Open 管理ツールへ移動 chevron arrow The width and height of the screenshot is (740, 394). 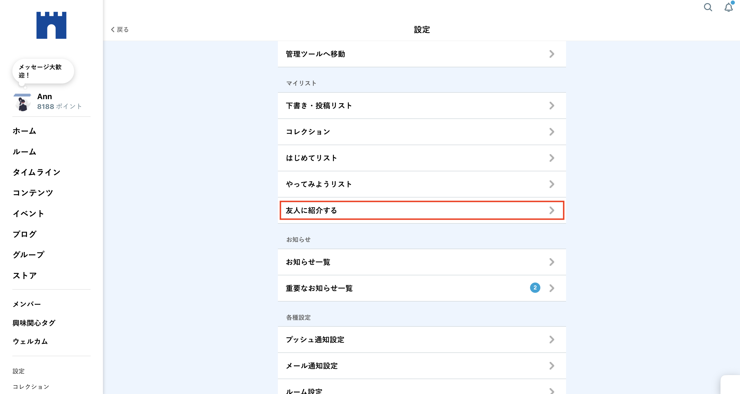552,54
